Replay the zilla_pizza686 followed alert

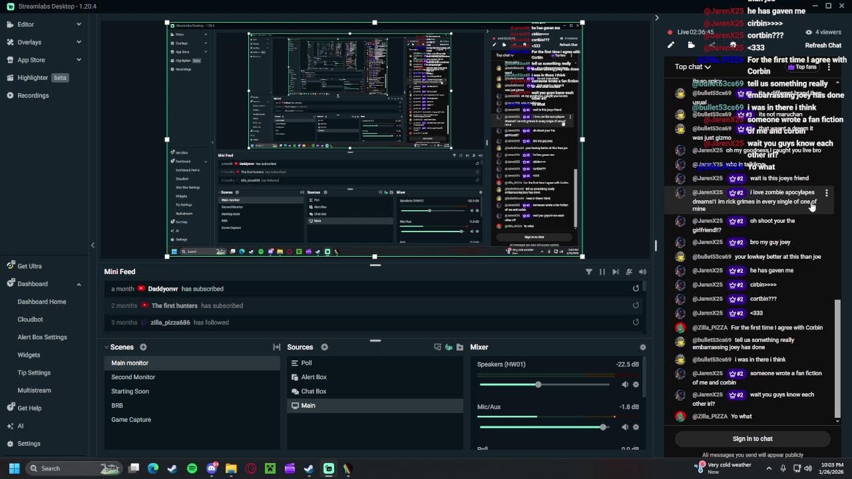(x=636, y=323)
